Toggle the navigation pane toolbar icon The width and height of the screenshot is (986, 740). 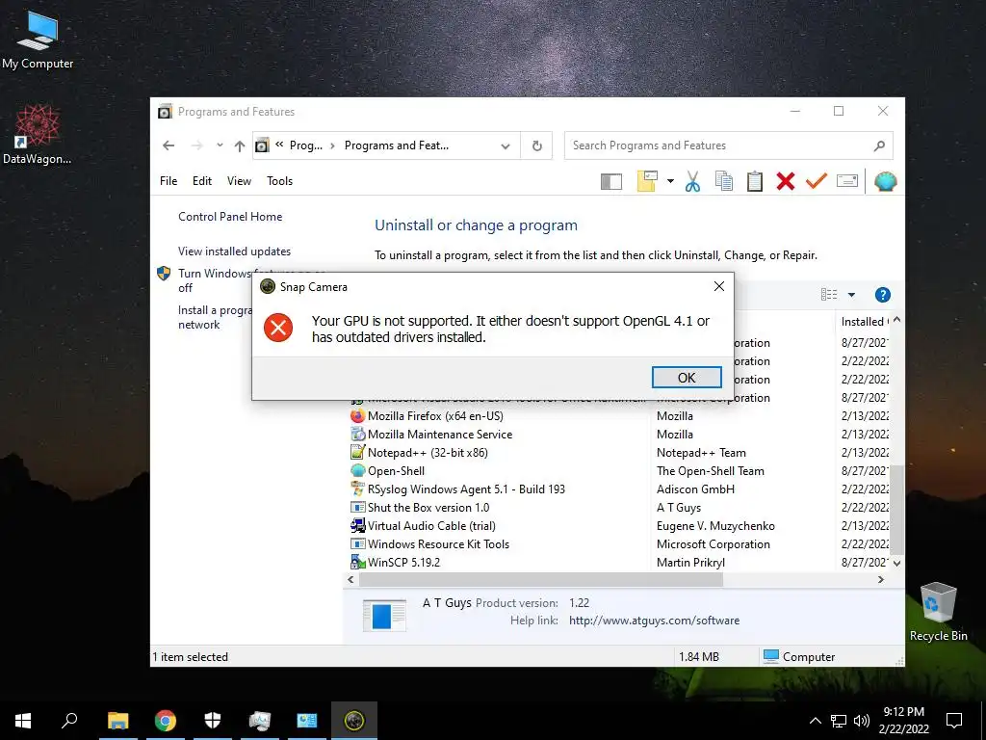point(611,182)
